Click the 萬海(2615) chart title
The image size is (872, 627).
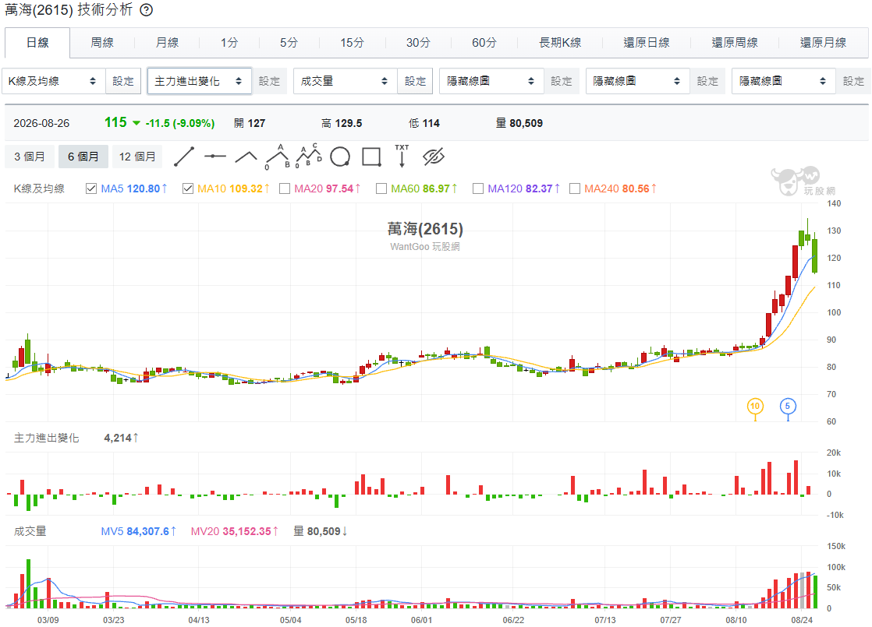(425, 229)
